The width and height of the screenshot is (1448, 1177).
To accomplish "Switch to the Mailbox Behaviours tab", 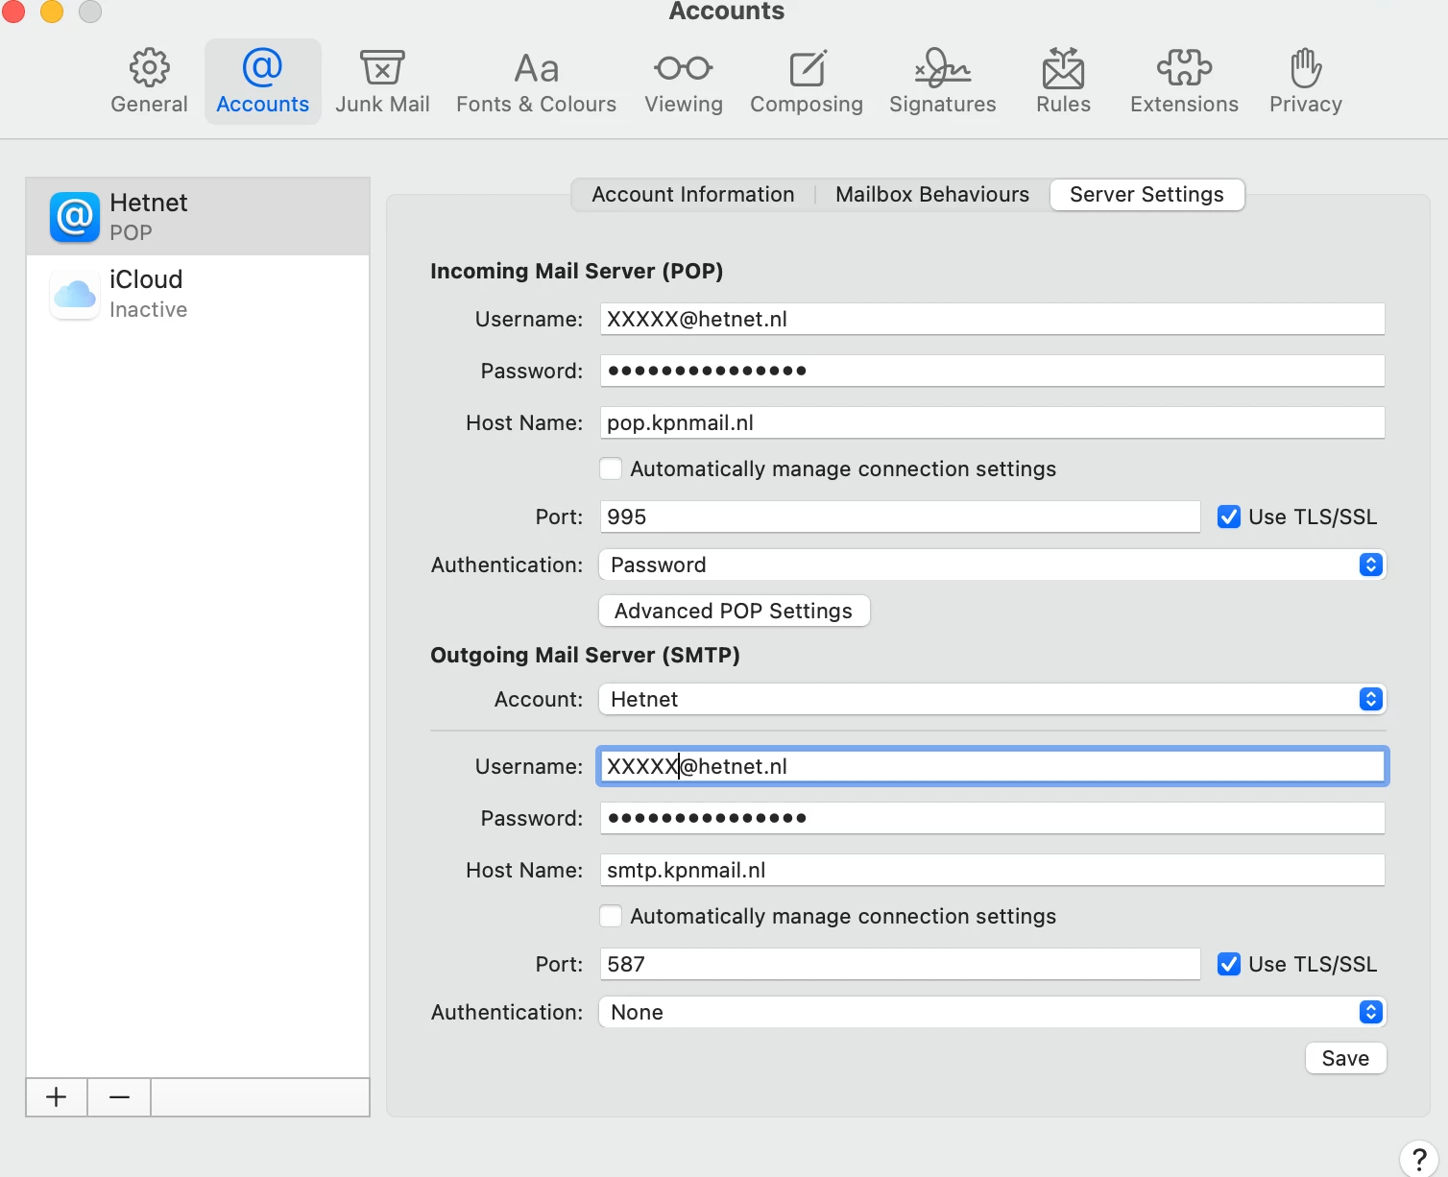I will [x=932, y=195].
